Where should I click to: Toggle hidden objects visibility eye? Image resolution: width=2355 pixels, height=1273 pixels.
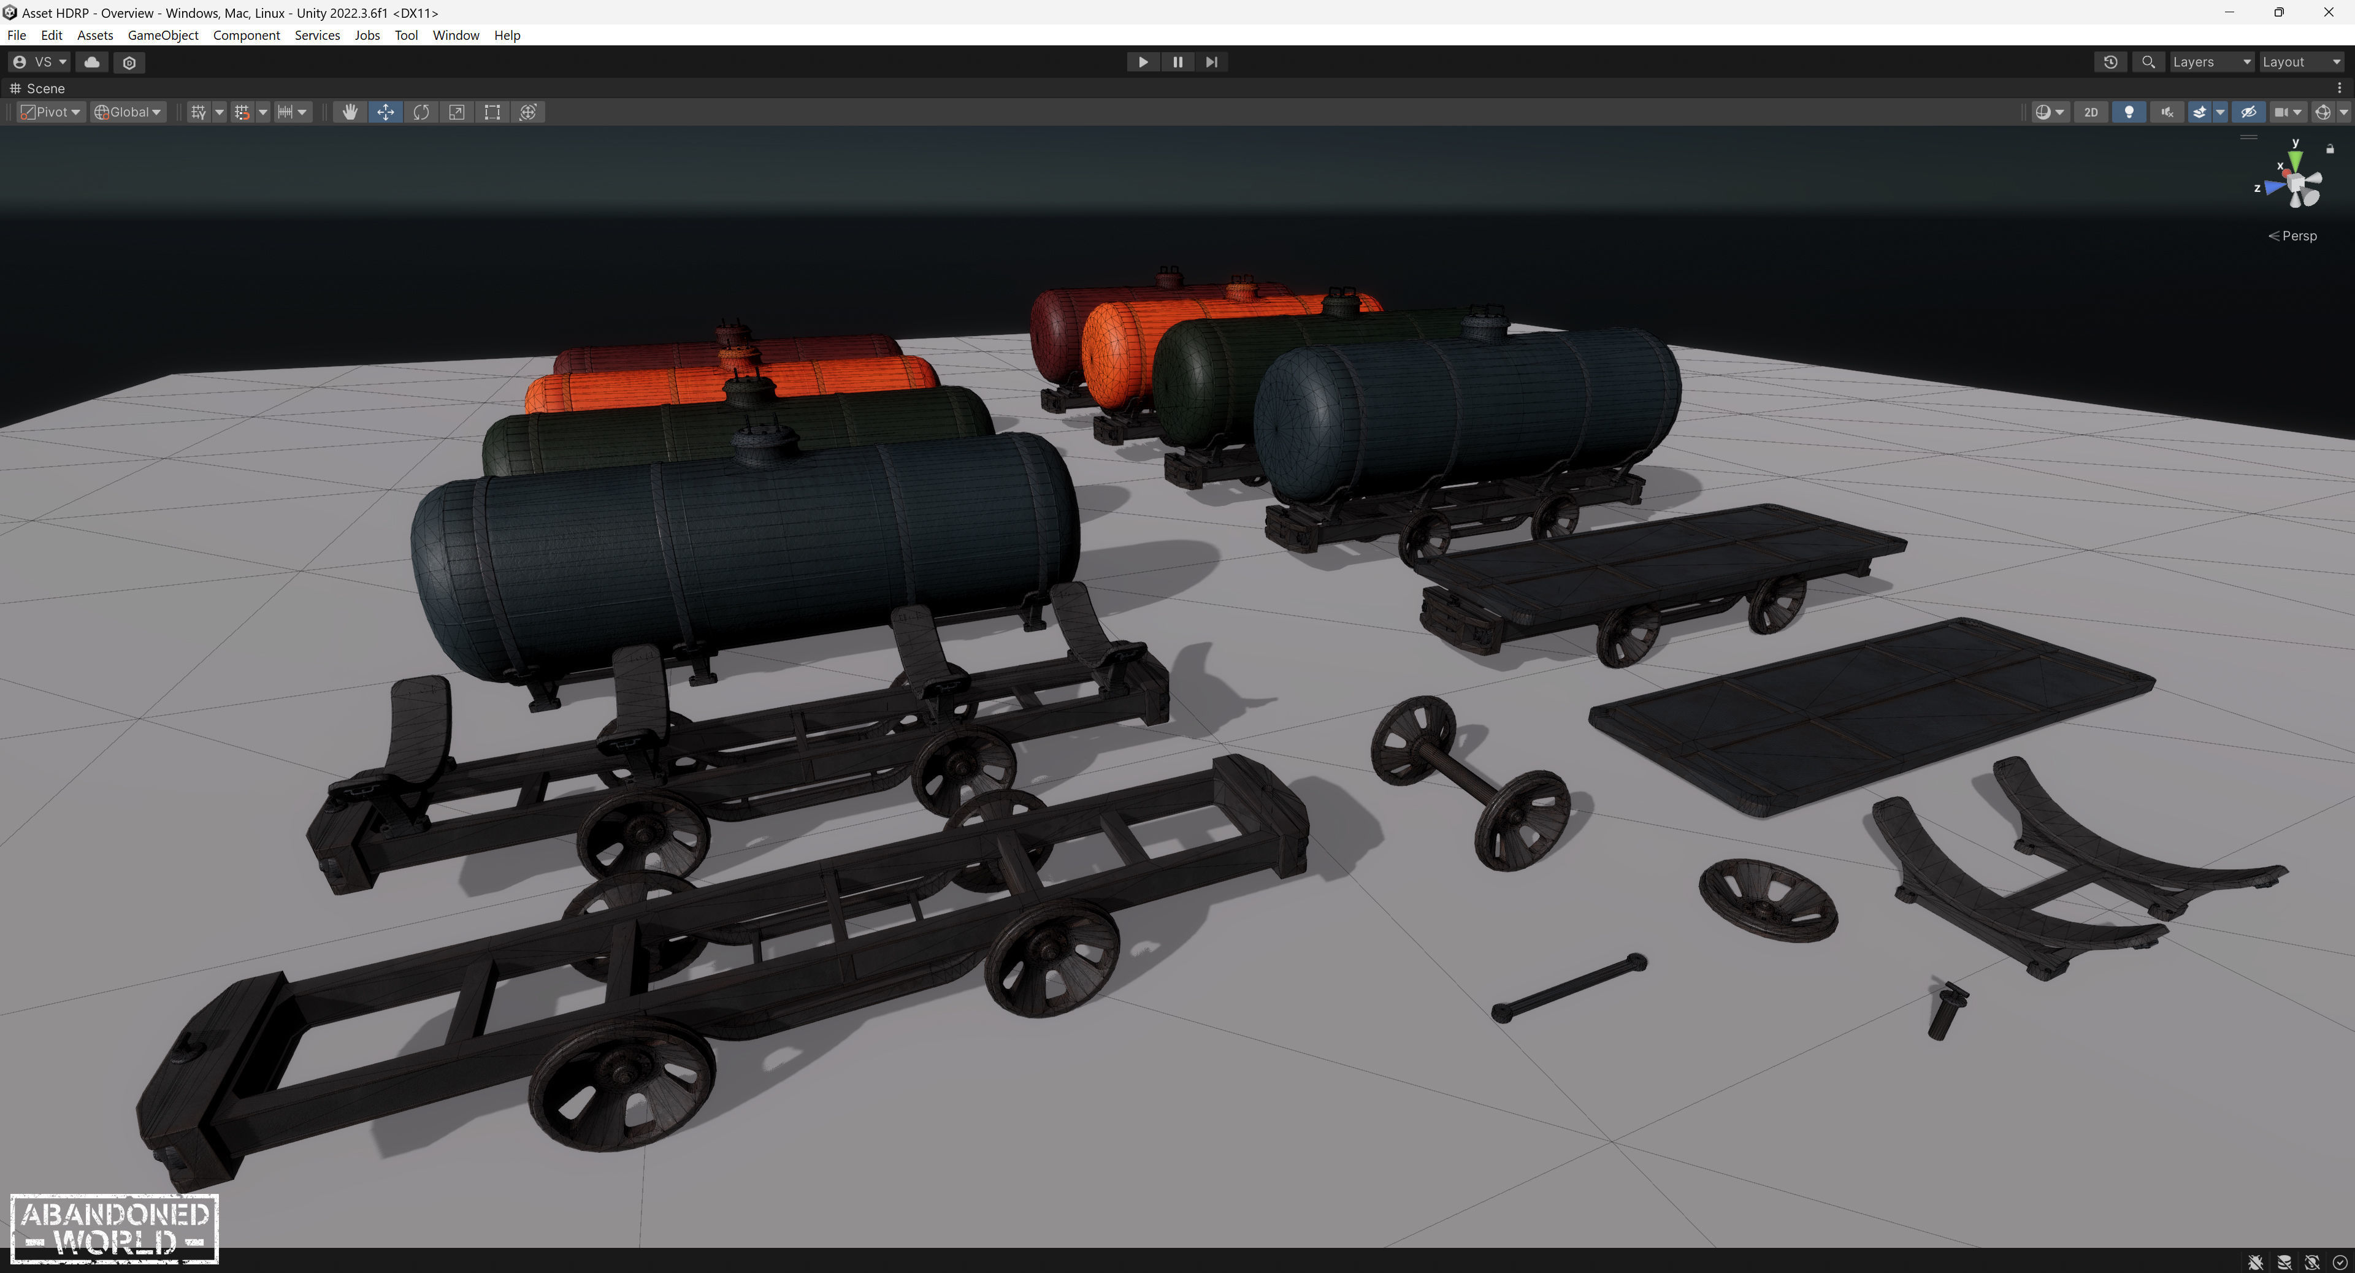point(2248,112)
